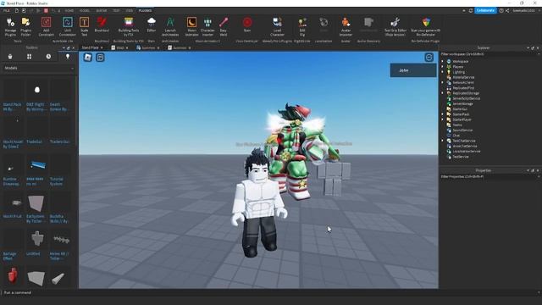Click the Collaborate button

485,10
